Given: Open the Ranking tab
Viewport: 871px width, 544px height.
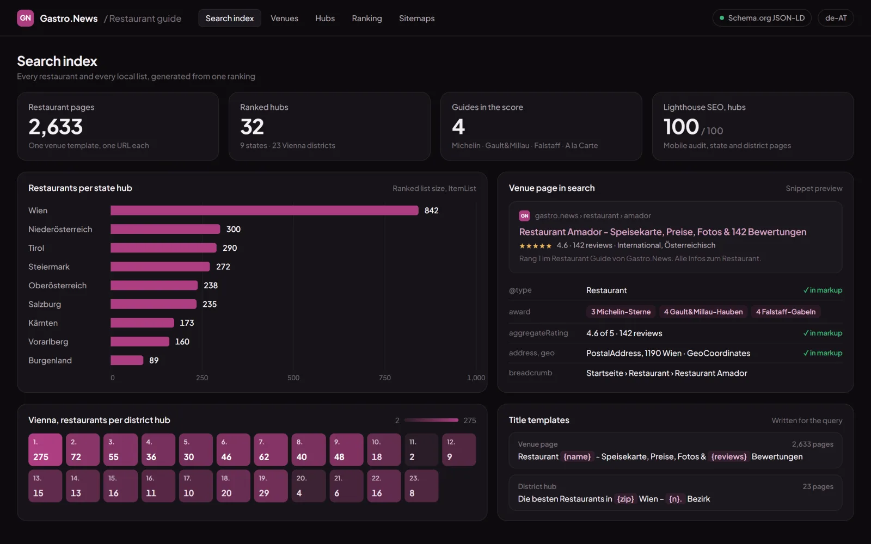Looking at the screenshot, I should point(367,18).
